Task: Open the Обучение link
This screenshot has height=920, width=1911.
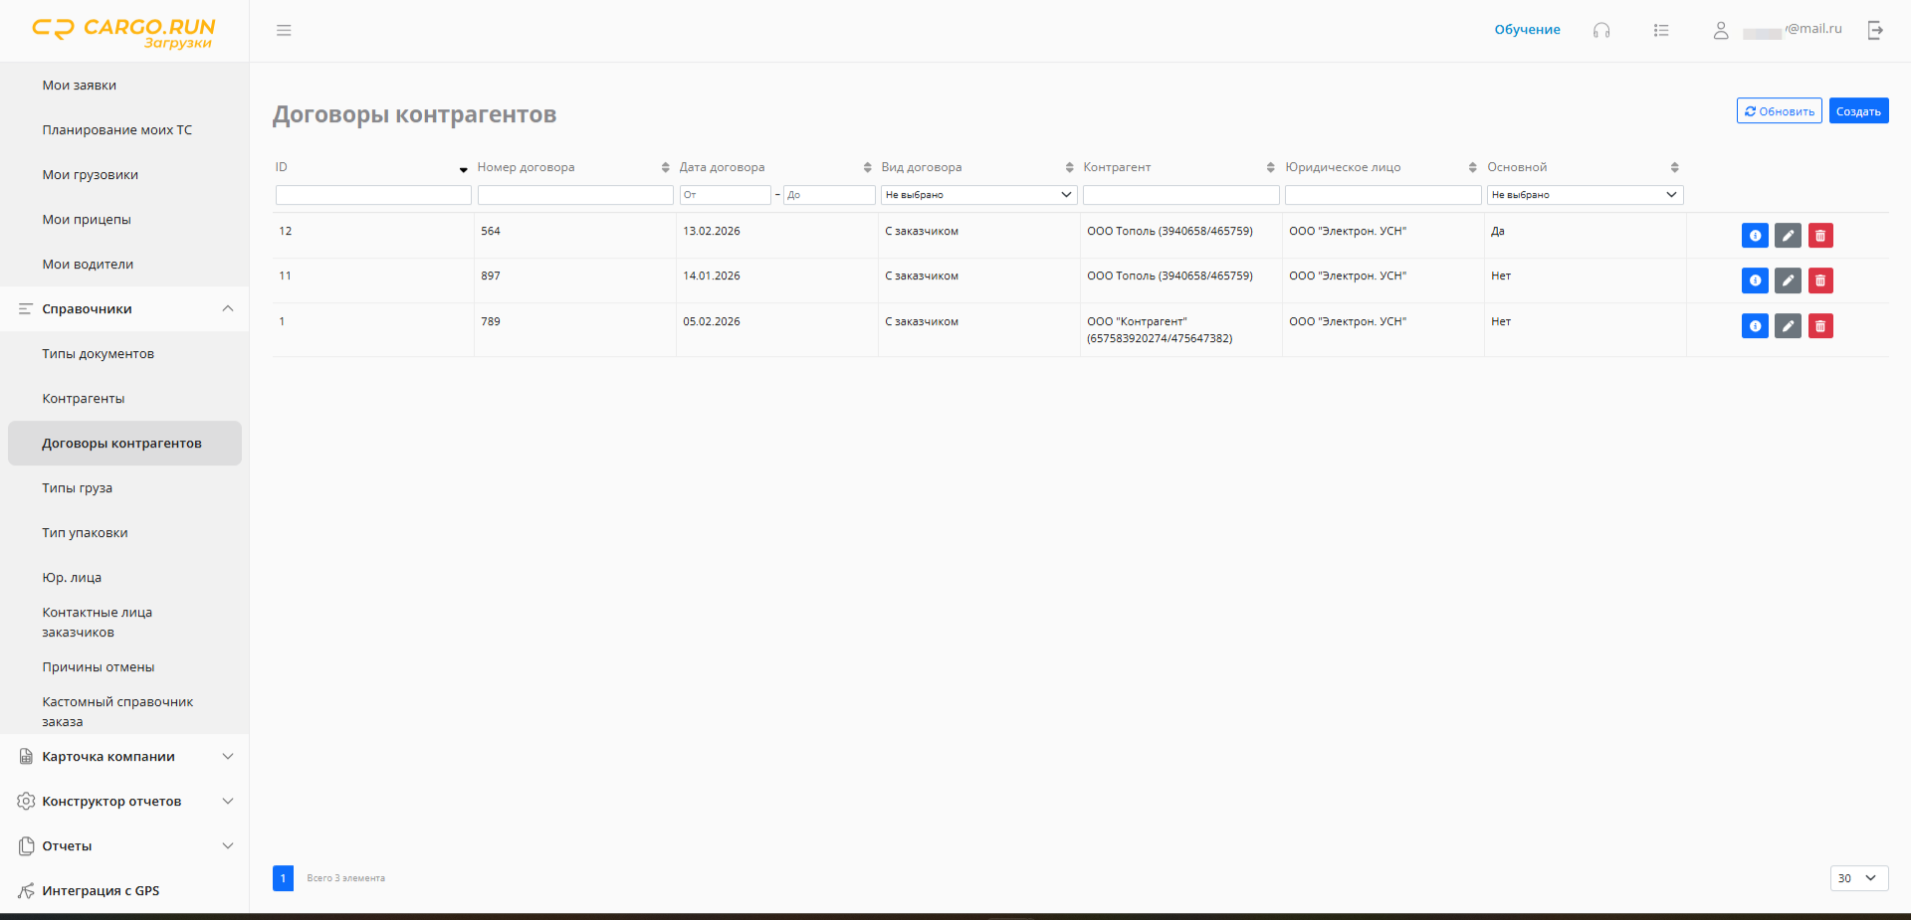Action: click(x=1527, y=30)
